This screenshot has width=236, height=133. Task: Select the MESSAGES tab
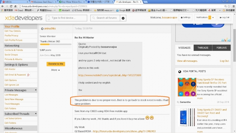[184, 48]
